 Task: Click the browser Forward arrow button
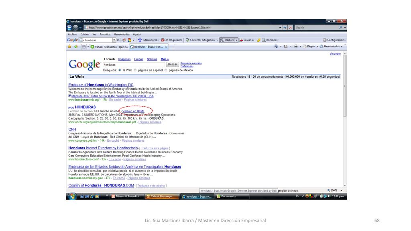point(75,28)
